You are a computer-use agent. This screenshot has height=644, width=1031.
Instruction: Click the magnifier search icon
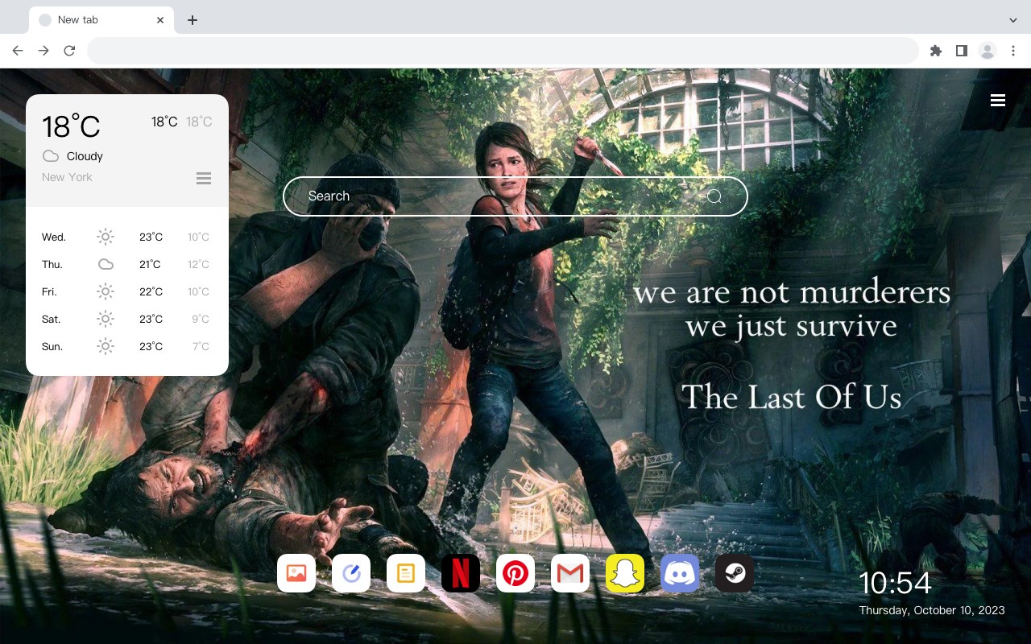tap(714, 196)
